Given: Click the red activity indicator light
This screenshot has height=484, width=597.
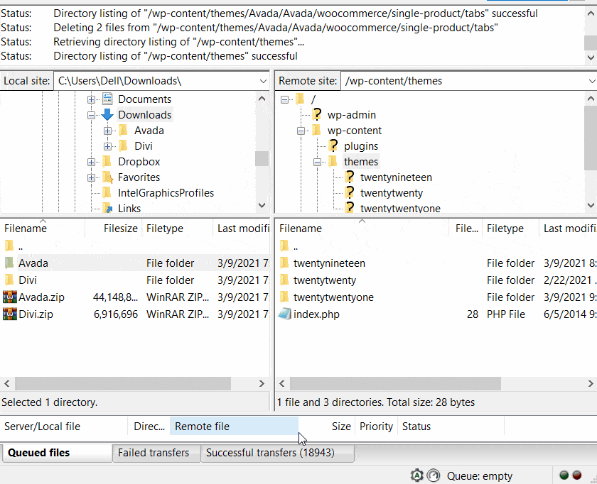Looking at the screenshot, I should [577, 475].
